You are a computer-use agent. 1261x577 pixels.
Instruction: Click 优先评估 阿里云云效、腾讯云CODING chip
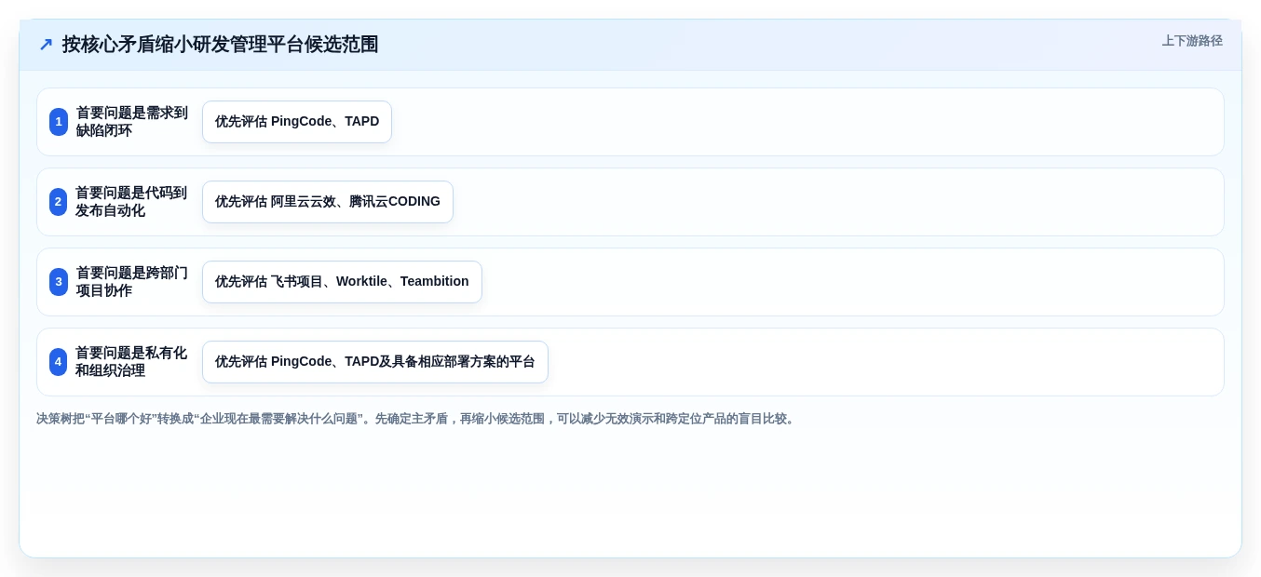(328, 202)
